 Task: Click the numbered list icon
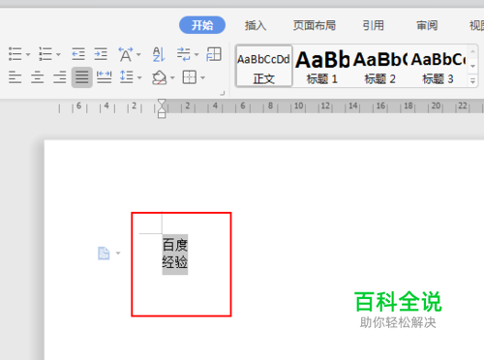pos(45,54)
